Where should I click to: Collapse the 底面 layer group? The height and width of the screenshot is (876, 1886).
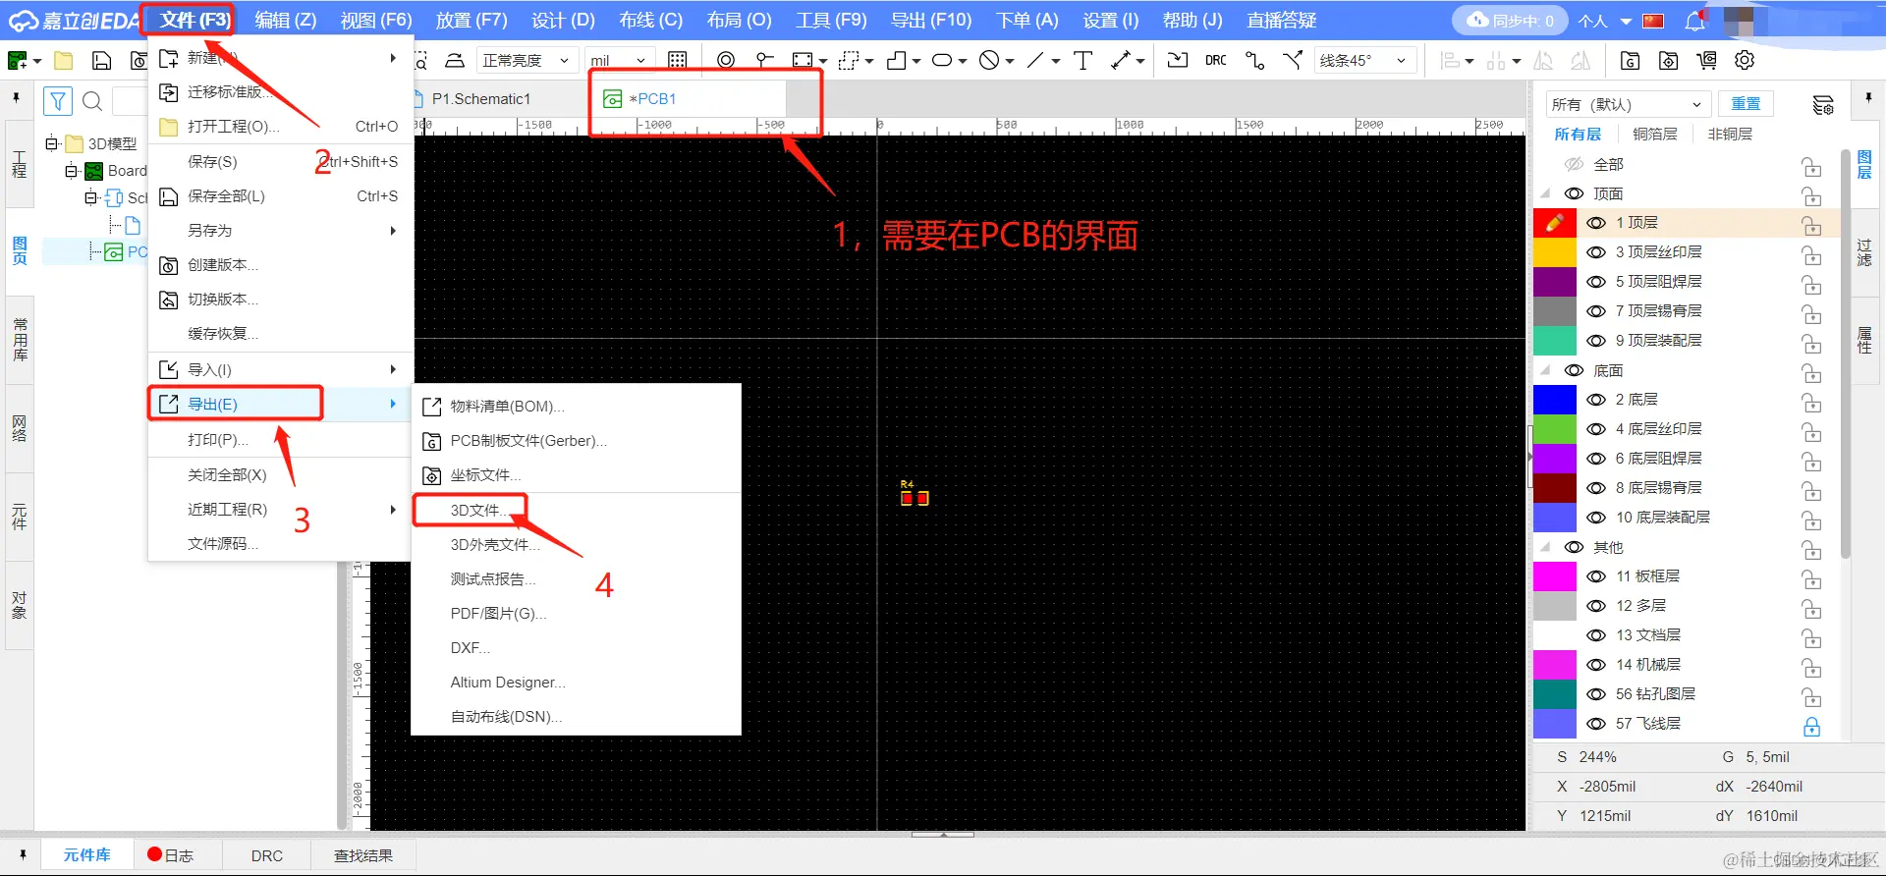1546,370
